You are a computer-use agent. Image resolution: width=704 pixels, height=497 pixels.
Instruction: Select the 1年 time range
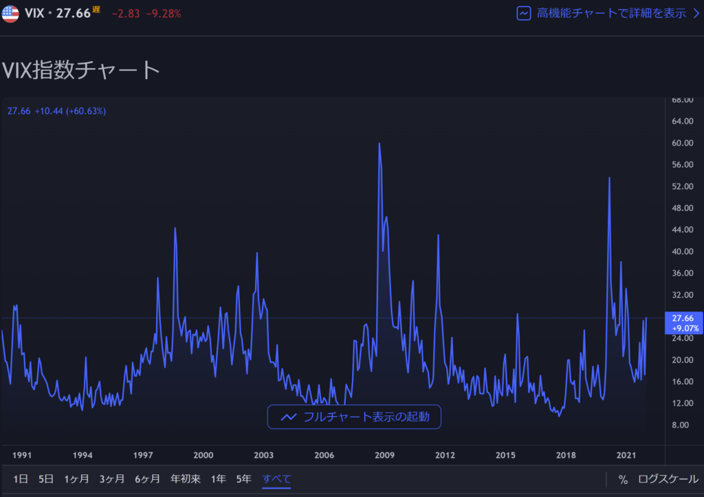click(x=219, y=479)
